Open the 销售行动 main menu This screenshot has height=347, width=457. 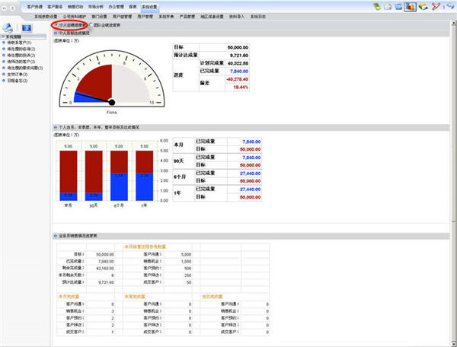click(75, 7)
